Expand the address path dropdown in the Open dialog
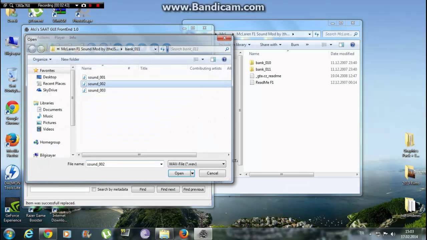This screenshot has width=427, height=240. (x=155, y=49)
